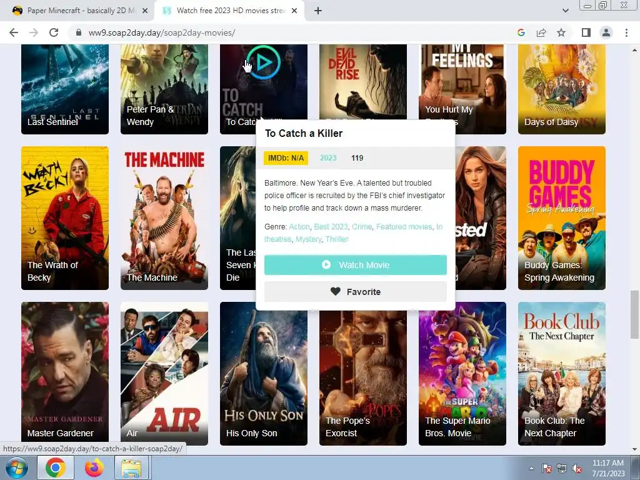Share this page icon
Screen dimensions: 640x480
click(541, 32)
